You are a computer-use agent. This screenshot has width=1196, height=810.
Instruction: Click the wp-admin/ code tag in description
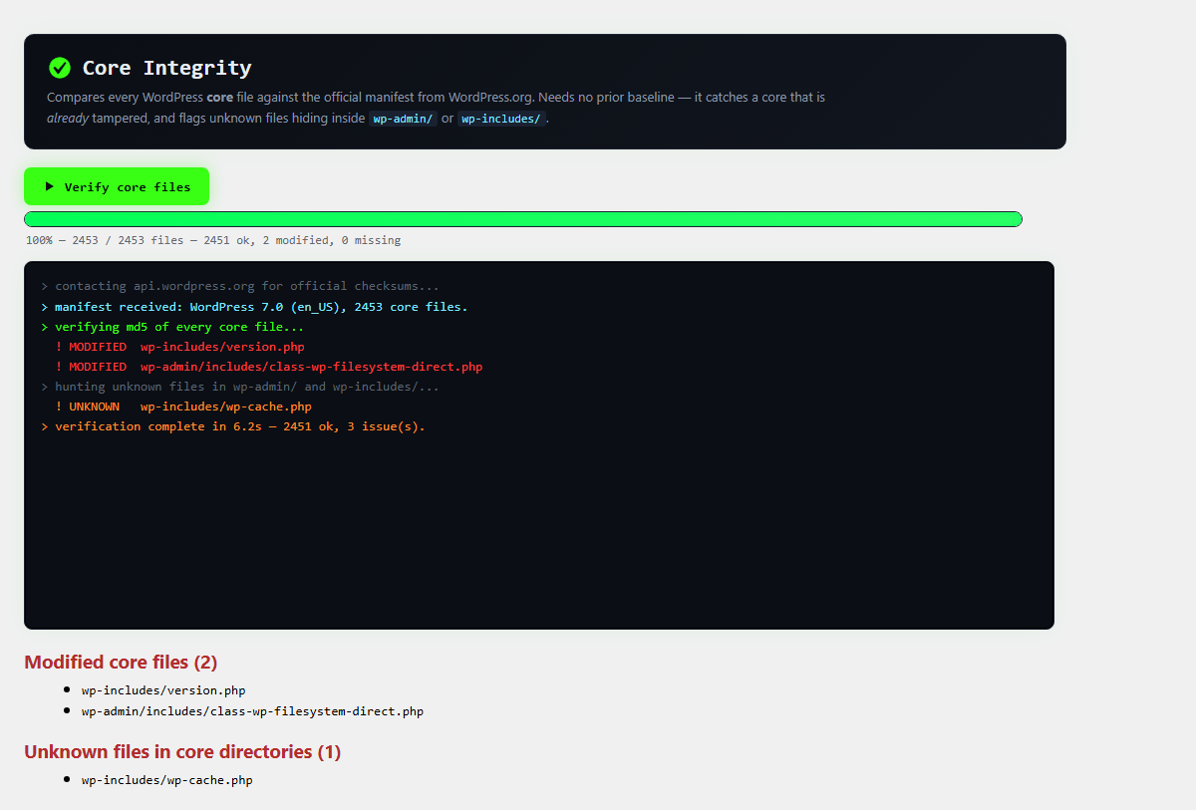[403, 119]
